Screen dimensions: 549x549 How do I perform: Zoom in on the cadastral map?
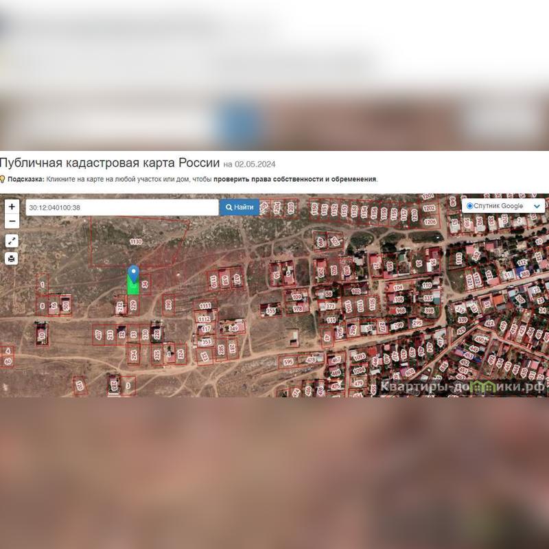pos(12,207)
